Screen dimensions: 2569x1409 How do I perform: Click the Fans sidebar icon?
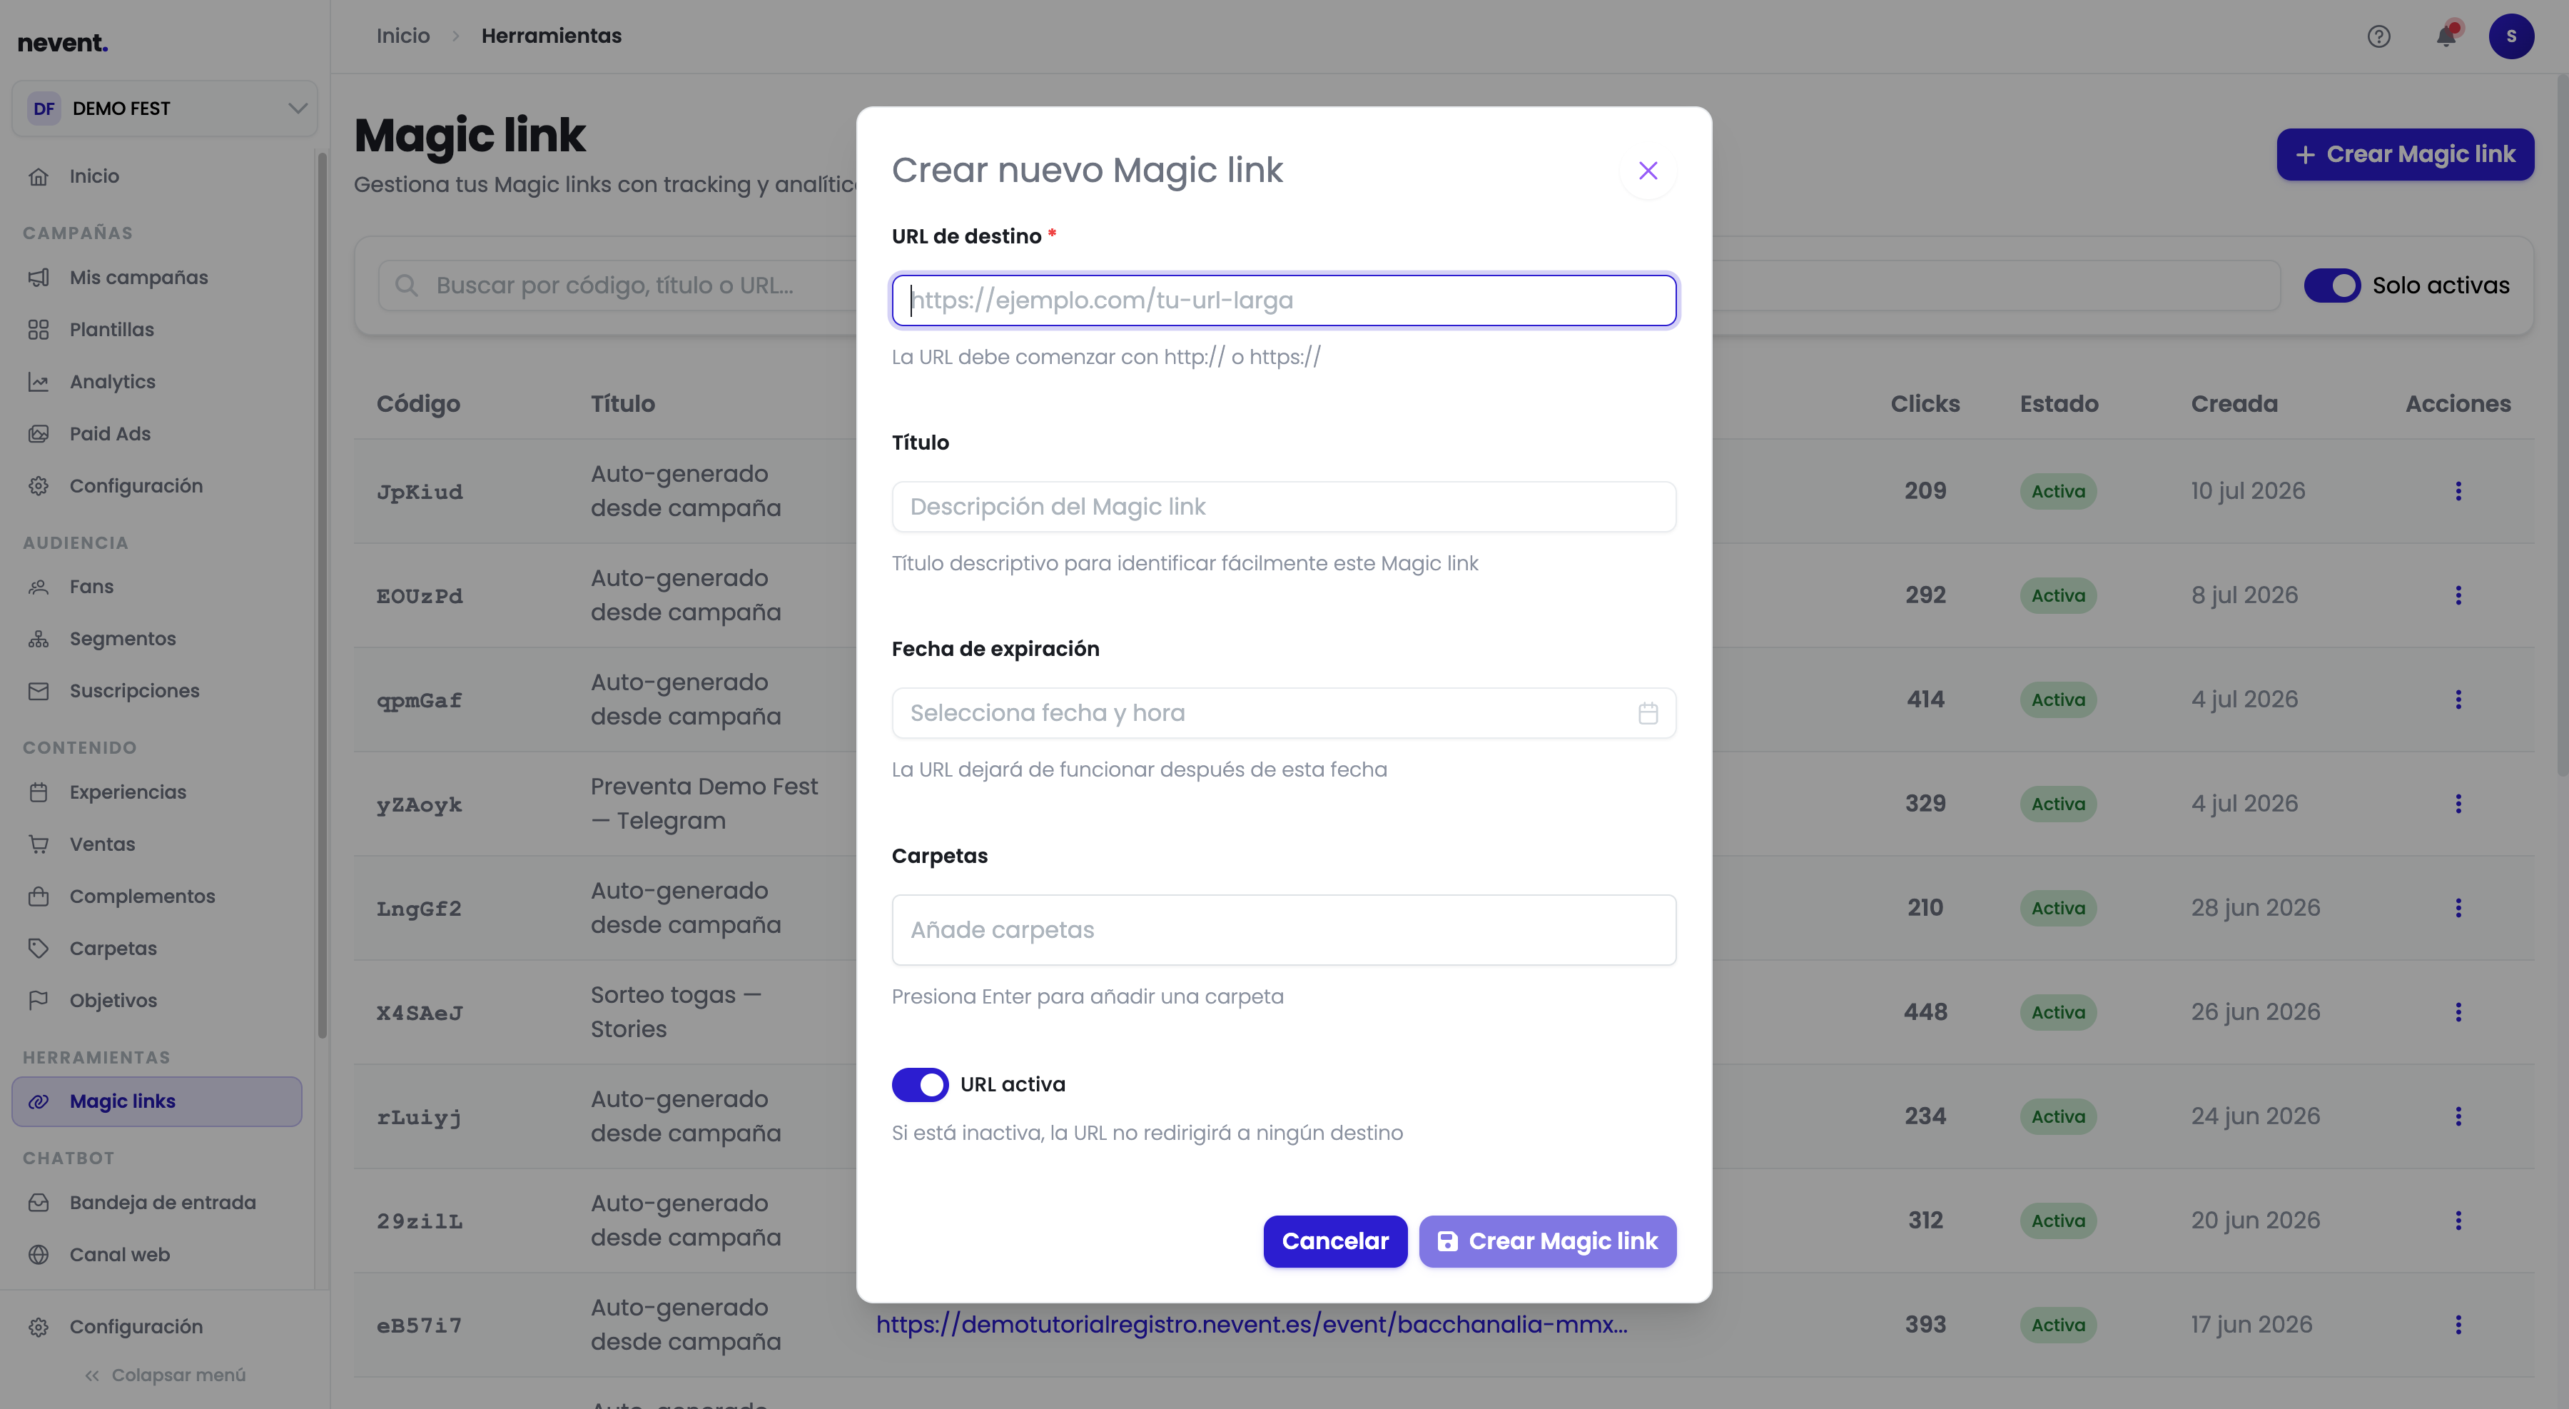tap(39, 586)
